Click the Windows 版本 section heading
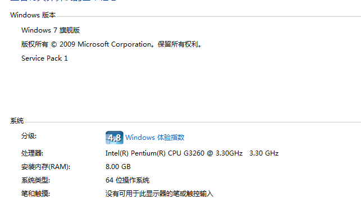This screenshot has height=205, width=361. [33, 15]
